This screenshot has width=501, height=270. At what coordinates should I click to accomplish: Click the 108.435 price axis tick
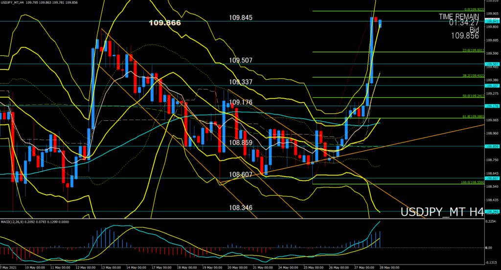[492, 200]
